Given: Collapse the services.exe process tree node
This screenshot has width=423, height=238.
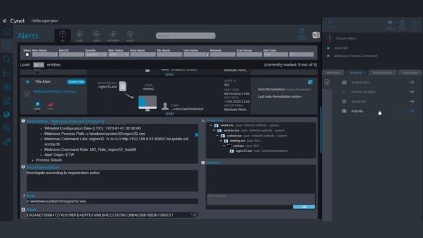Looking at the screenshot, I should 214,131.
